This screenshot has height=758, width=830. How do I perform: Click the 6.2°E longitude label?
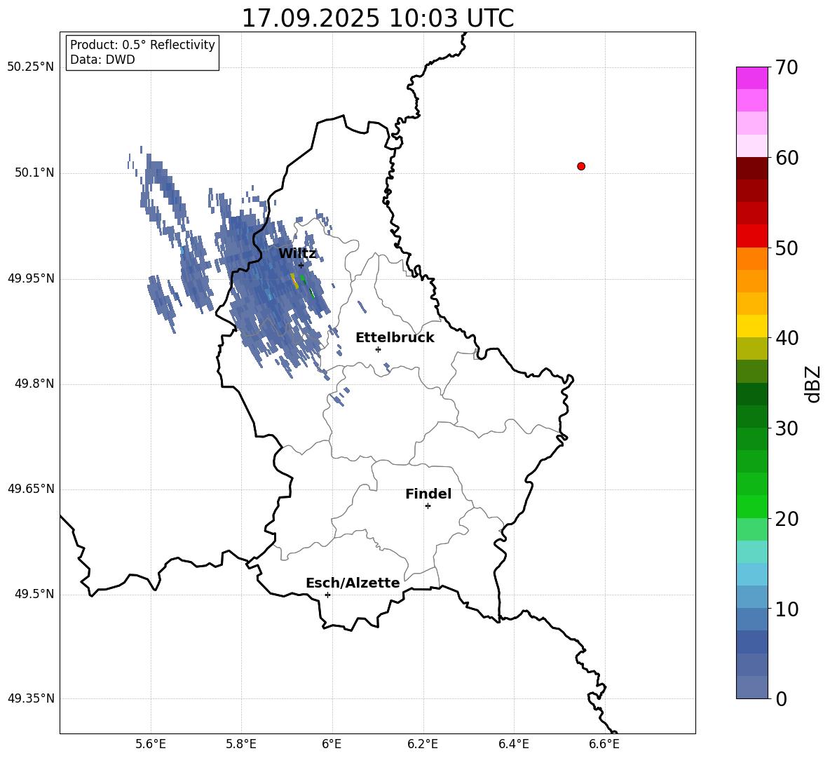coord(423,744)
